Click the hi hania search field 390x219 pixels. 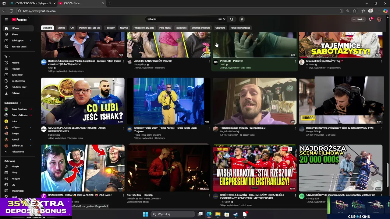coord(182,19)
